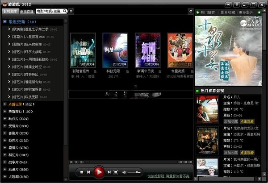Expand the 恐怖片 (2192) category
268x183 pixels.
coord(5,141)
